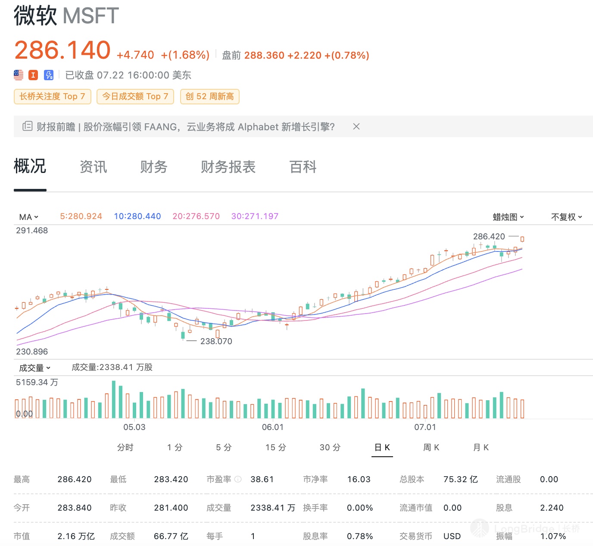Select the 月 K chart interval
593x546 pixels.
point(481,447)
